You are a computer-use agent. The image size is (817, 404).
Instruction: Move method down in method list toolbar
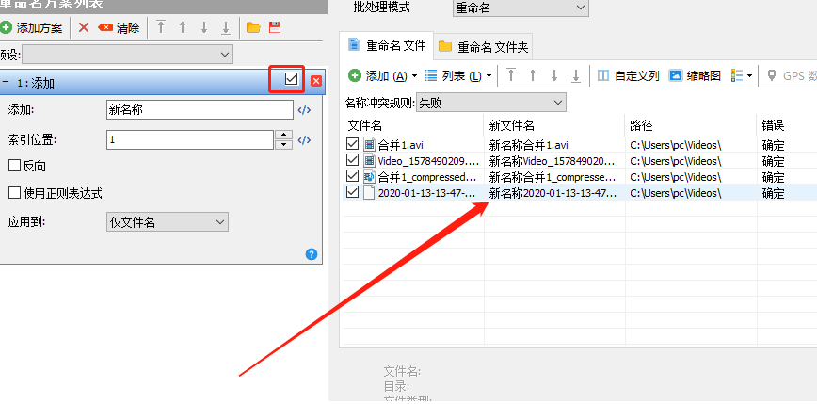tap(204, 27)
